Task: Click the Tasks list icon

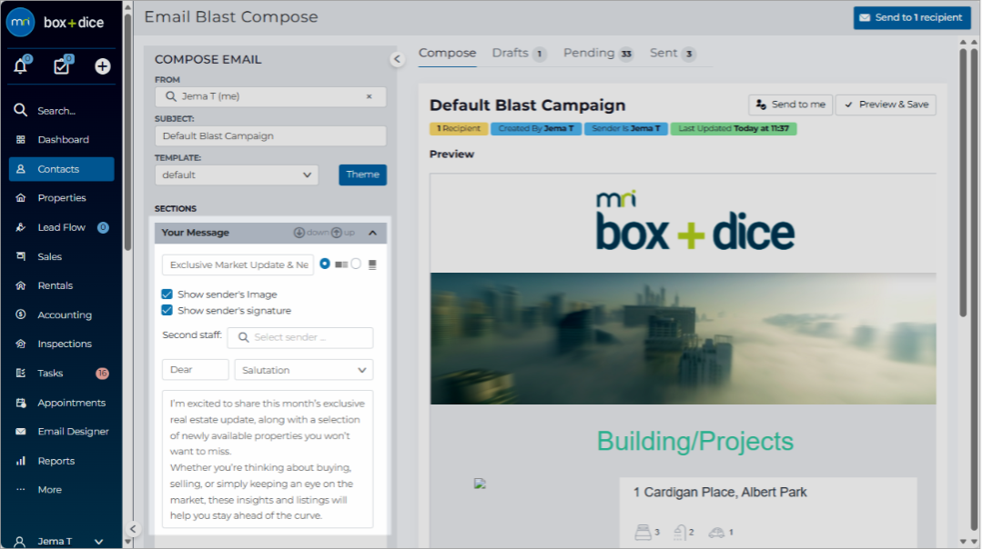Action: (x=21, y=373)
